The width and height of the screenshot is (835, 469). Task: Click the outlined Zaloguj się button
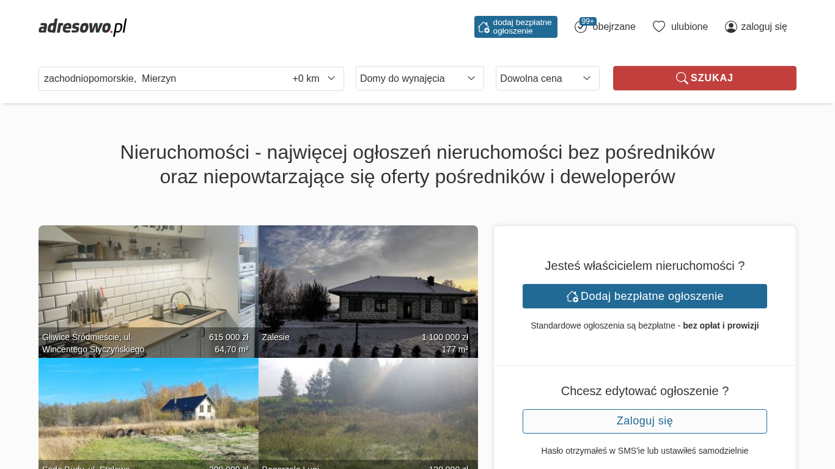[644, 421]
